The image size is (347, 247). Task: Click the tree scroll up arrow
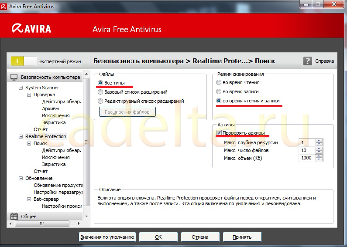click(86, 74)
